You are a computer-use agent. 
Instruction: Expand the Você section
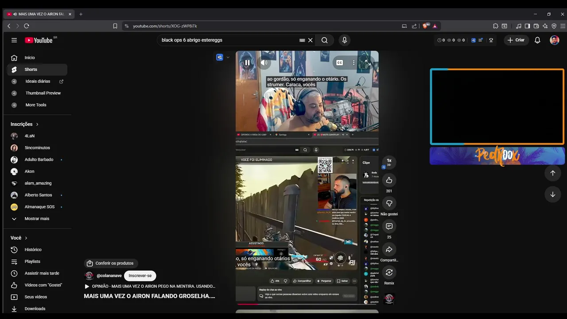(x=19, y=238)
